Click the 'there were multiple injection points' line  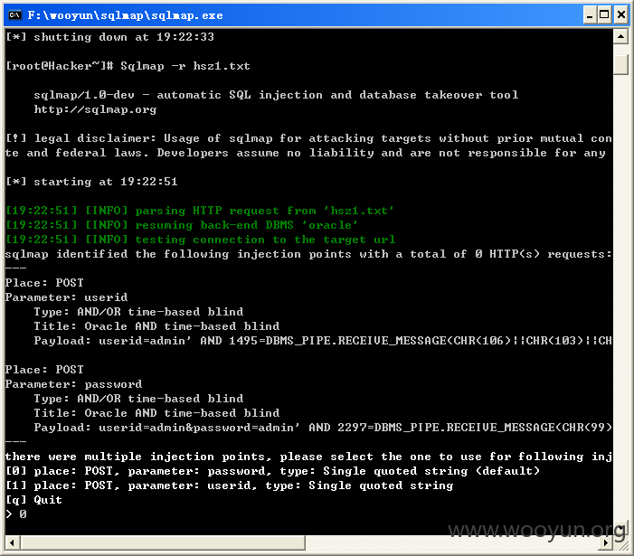308,457
